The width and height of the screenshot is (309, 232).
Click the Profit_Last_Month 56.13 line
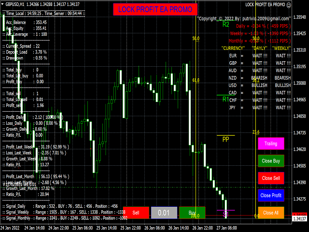36,176
